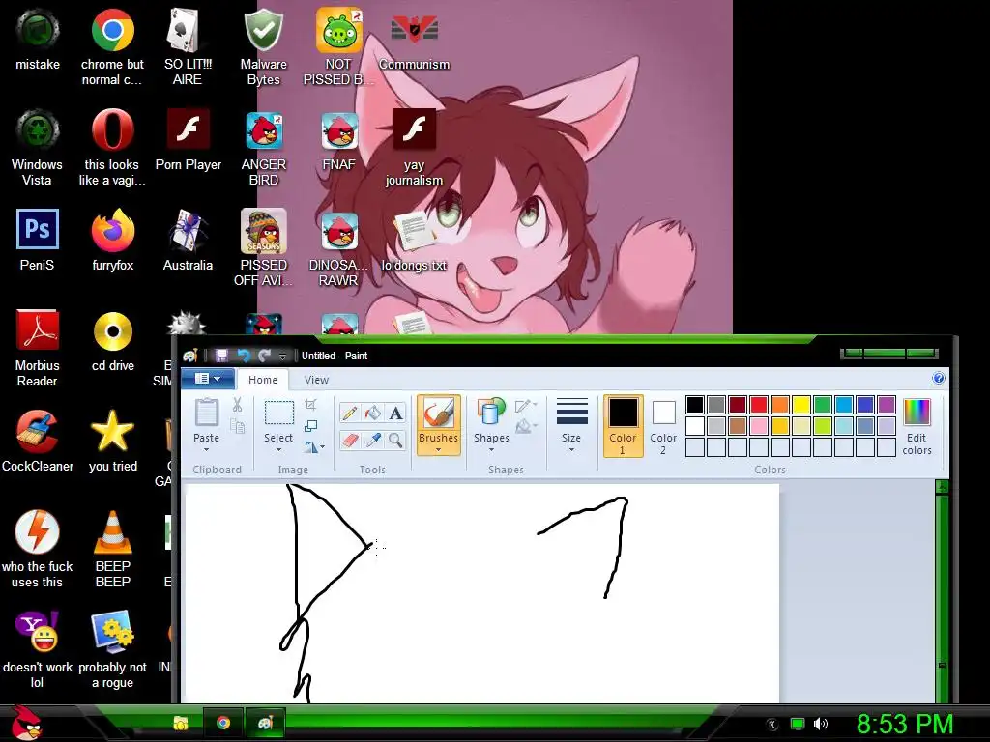Switch to the Home ribbon tab
Image resolution: width=990 pixels, height=742 pixels.
(x=263, y=379)
